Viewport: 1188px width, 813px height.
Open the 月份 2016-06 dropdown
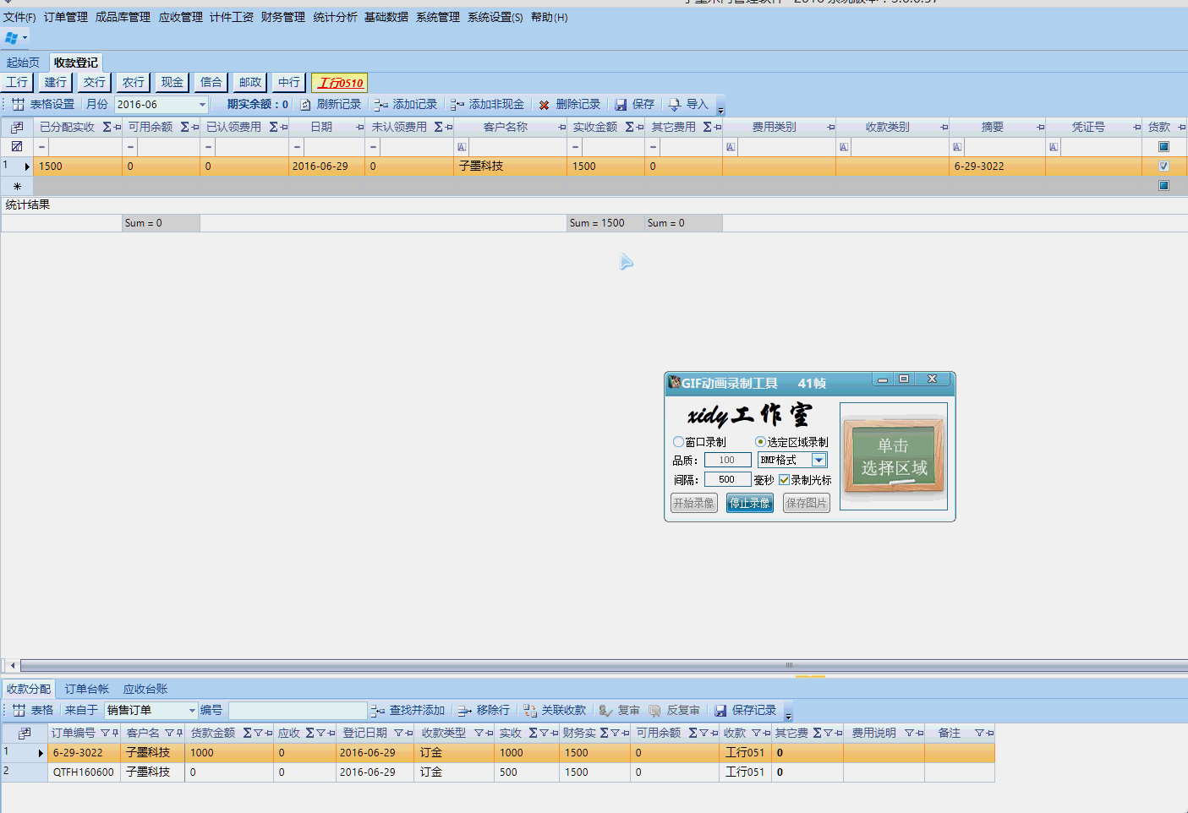click(x=202, y=105)
